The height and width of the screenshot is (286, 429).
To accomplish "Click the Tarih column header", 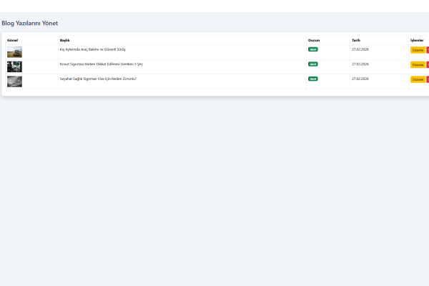I will [355, 40].
